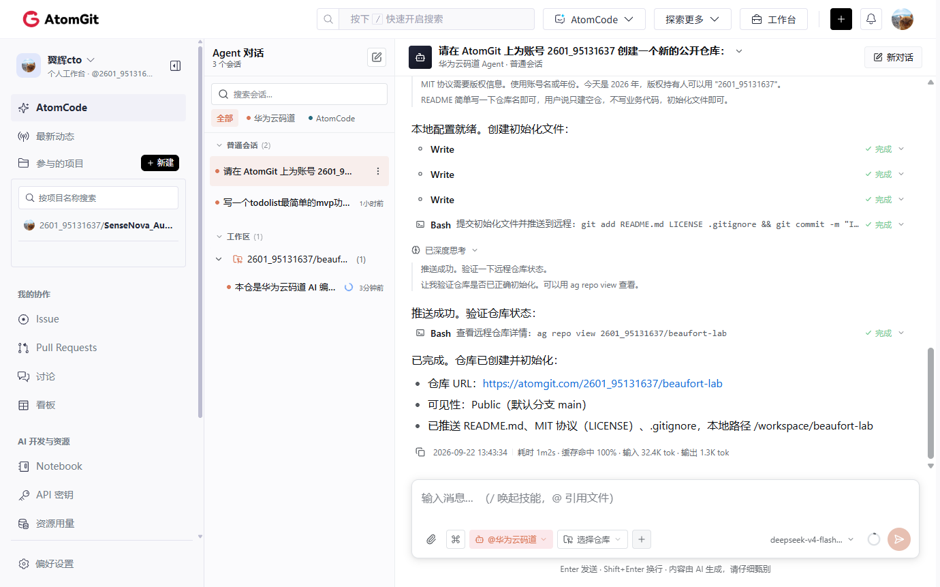Viewport: 940px width, 587px height.
Task: Collapse the 工作区 group
Action: click(219, 237)
